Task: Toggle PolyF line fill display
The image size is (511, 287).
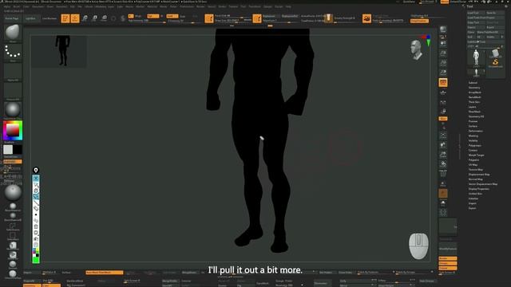Action: click(x=443, y=174)
